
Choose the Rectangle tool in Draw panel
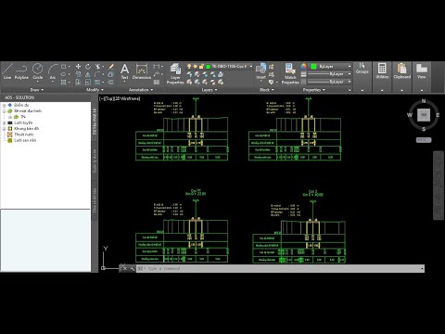pos(63,67)
